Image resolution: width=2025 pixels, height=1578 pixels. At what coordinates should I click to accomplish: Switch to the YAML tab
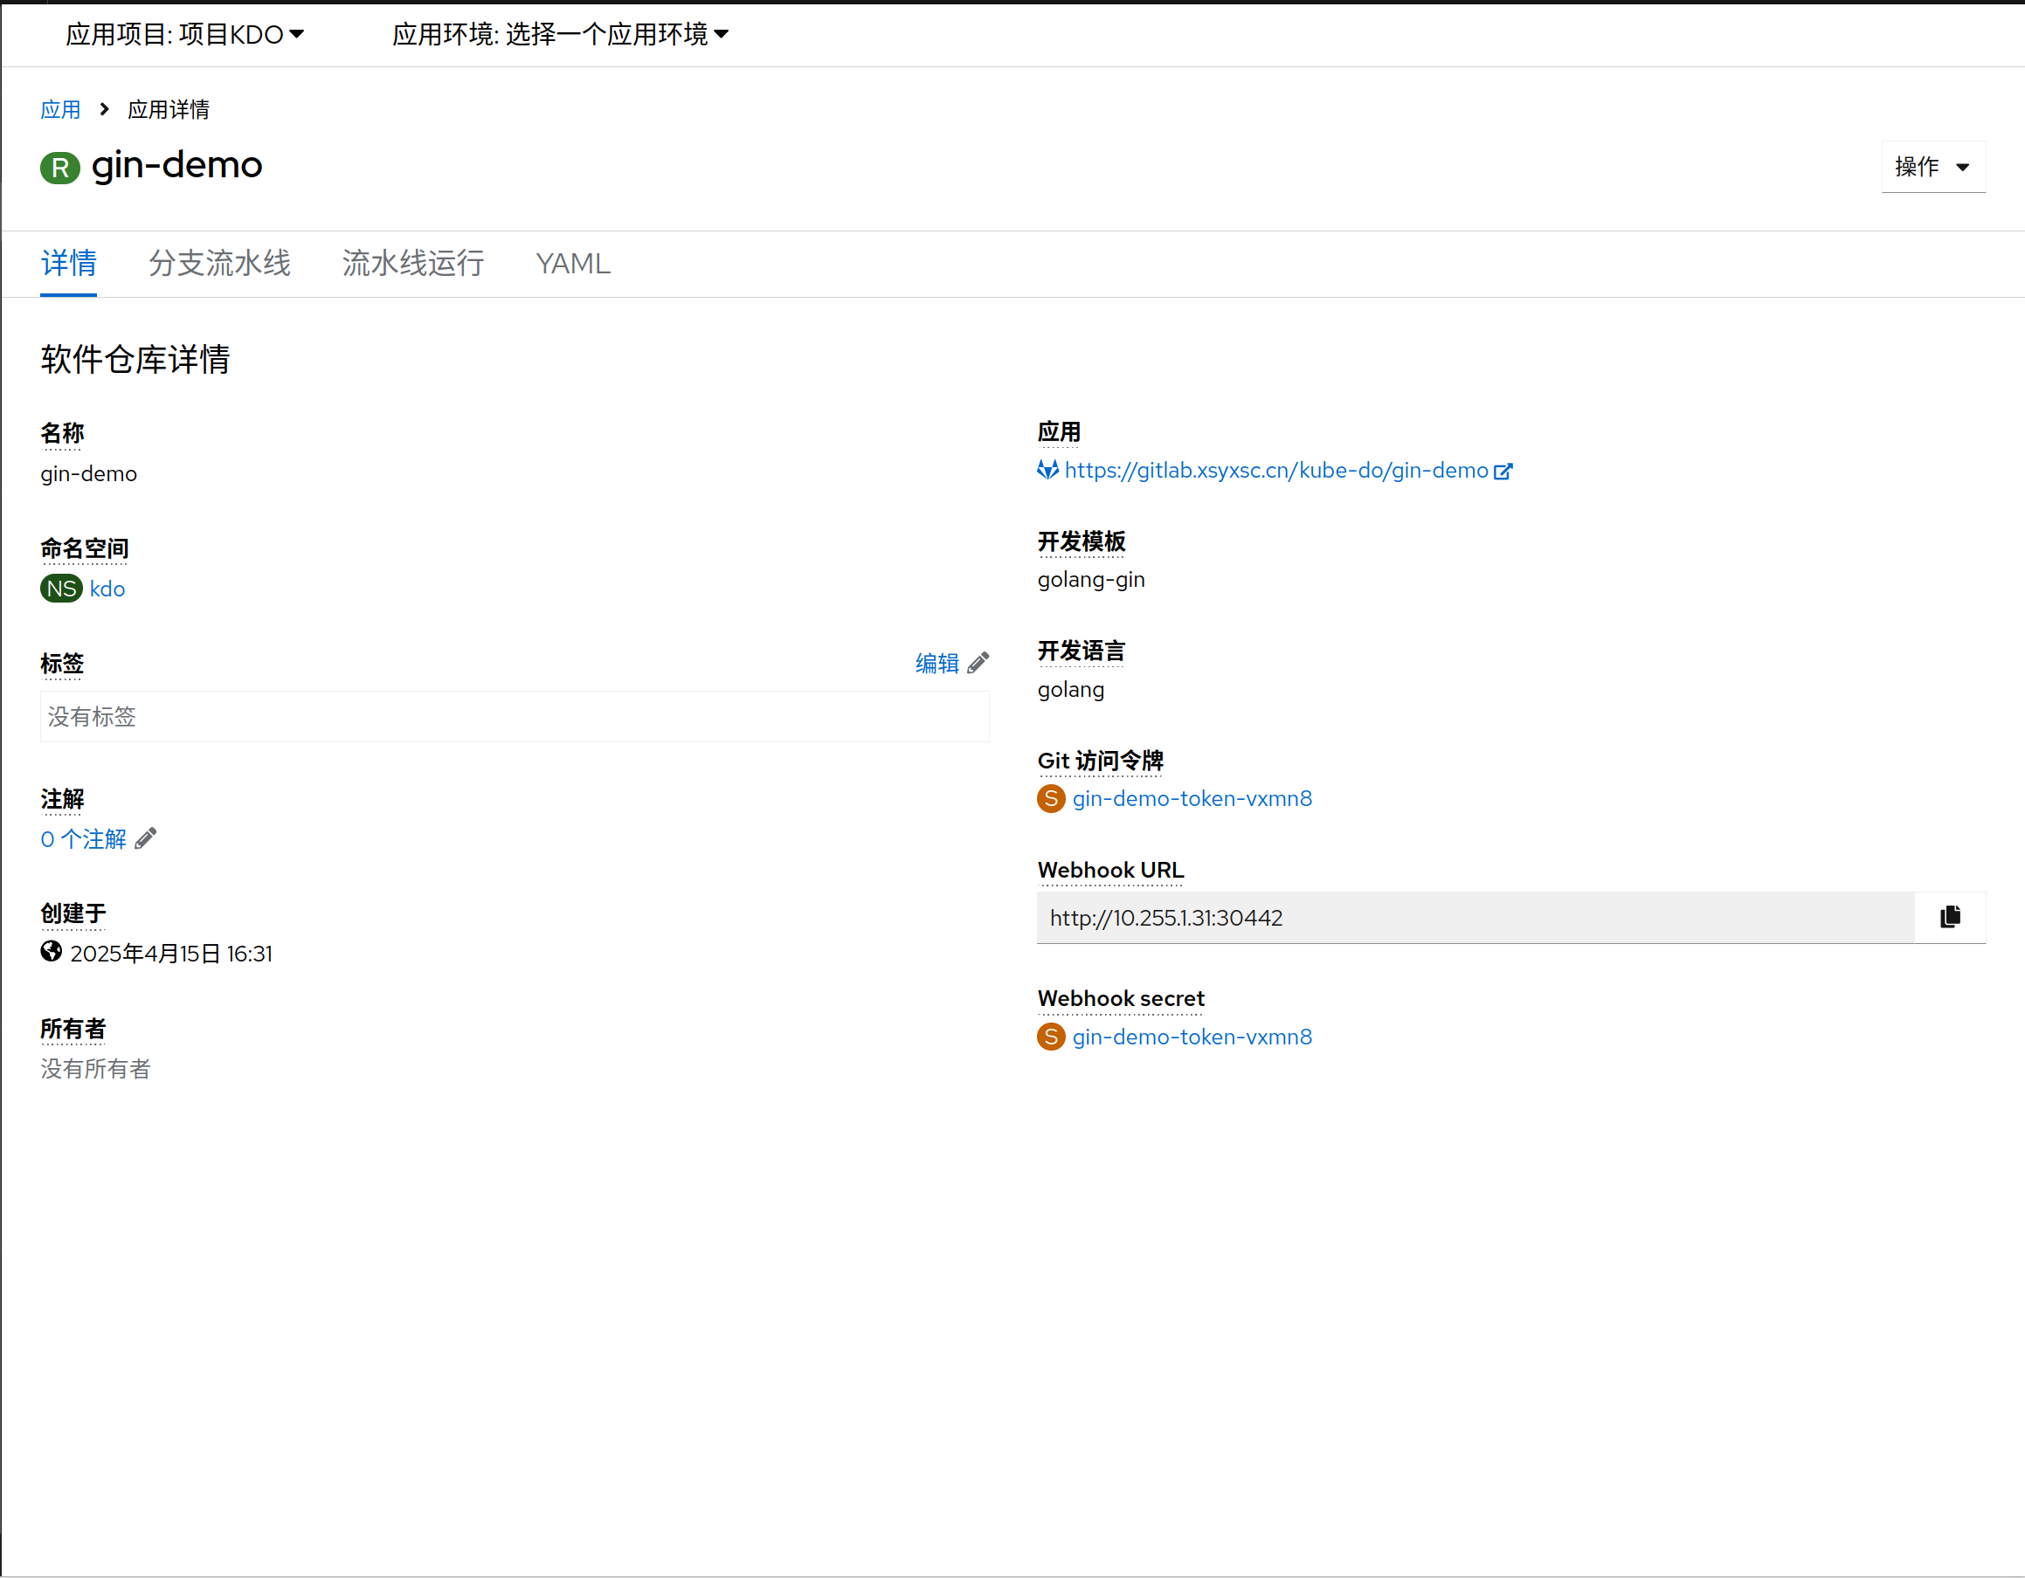click(572, 263)
